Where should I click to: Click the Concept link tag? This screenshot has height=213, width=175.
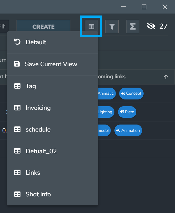click(131, 93)
